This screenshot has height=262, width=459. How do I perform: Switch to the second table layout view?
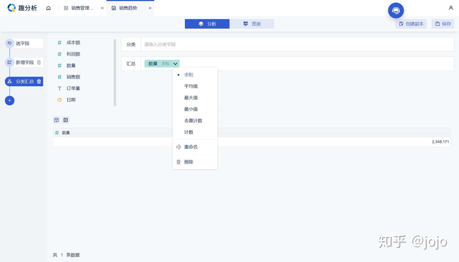[x=66, y=120]
